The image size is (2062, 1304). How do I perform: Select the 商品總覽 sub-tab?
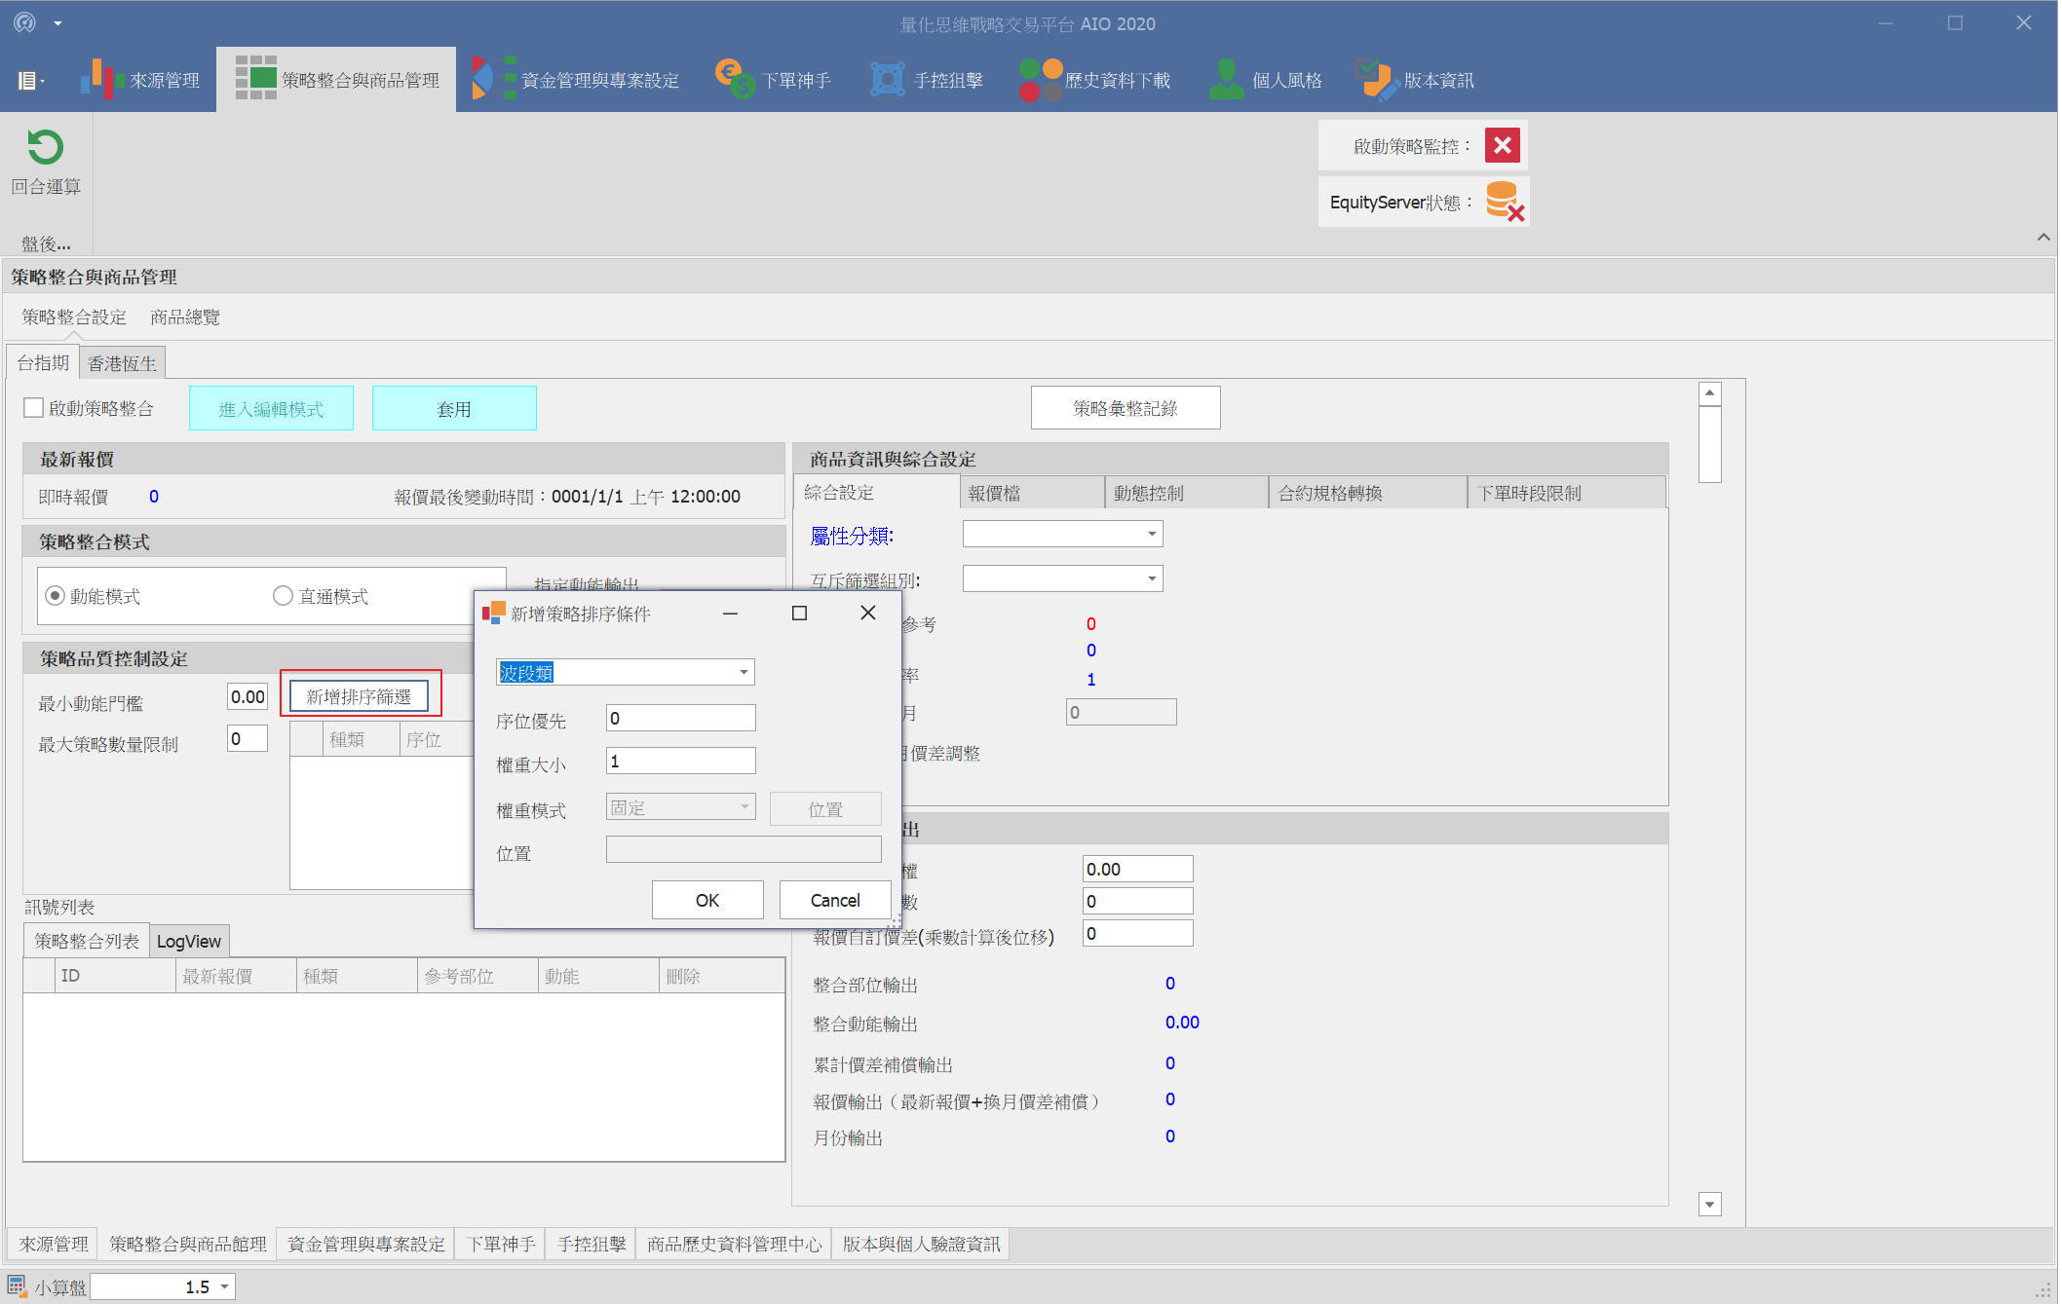pyautogui.click(x=185, y=317)
